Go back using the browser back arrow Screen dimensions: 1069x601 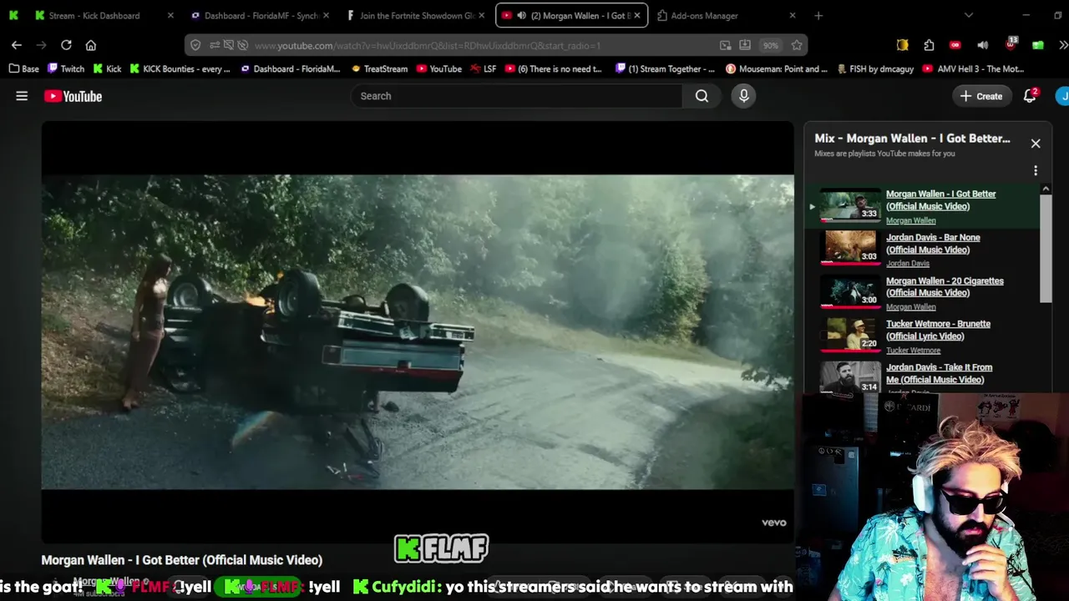point(17,45)
